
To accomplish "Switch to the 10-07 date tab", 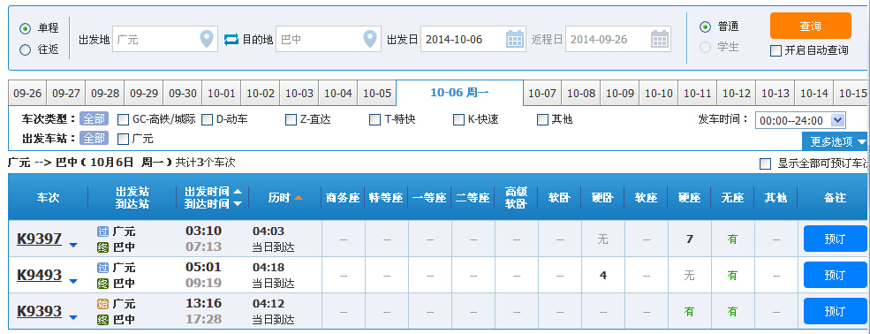I will click(542, 93).
